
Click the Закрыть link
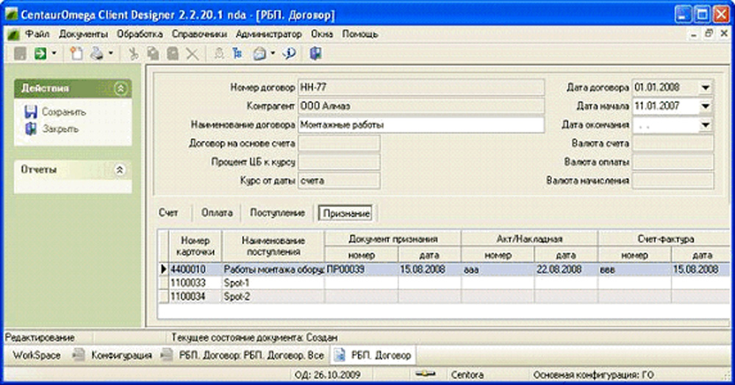point(60,129)
